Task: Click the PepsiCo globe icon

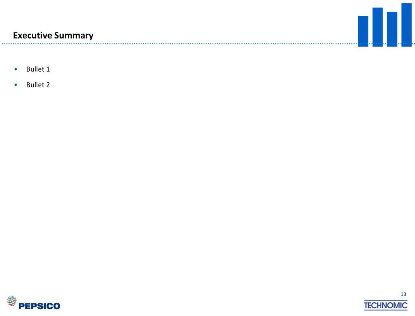Action: [12, 301]
